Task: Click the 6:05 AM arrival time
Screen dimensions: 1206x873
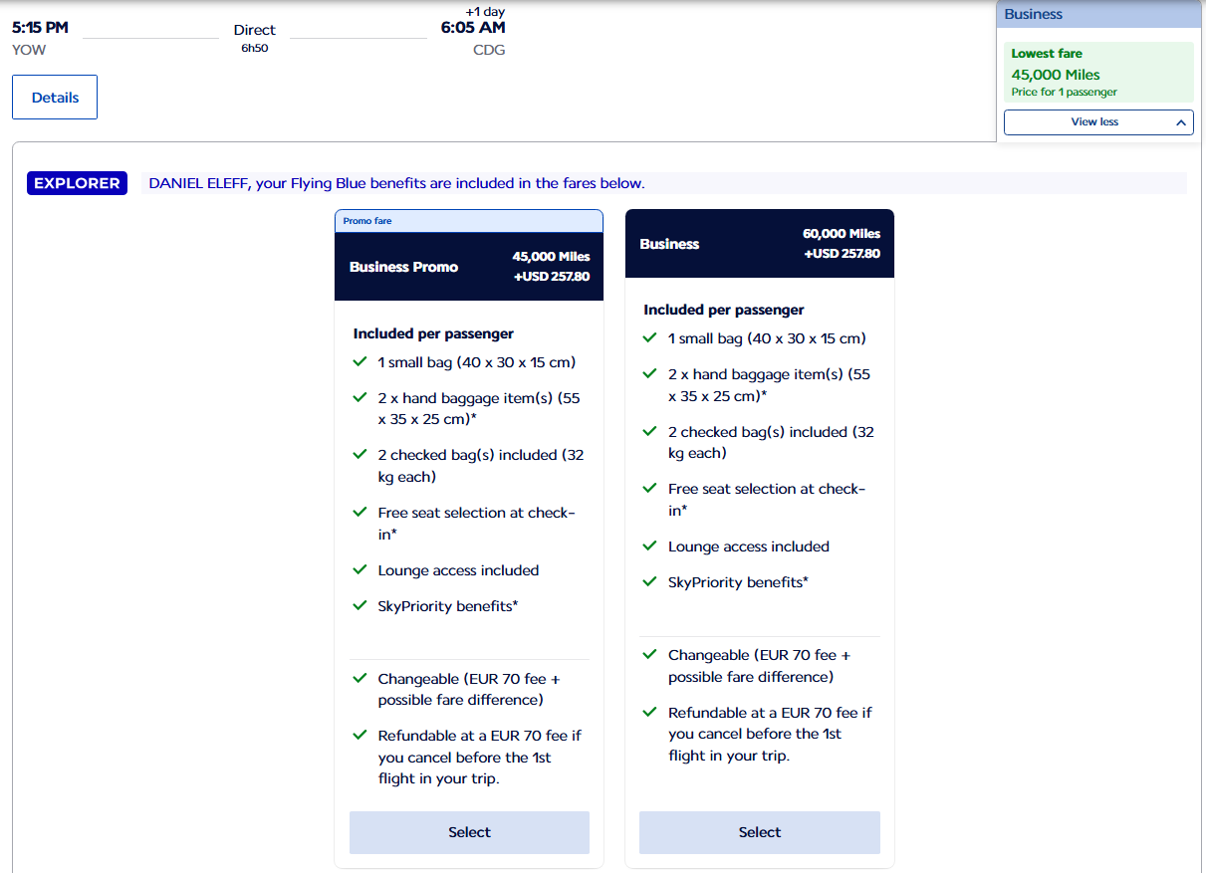Action: click(x=473, y=28)
